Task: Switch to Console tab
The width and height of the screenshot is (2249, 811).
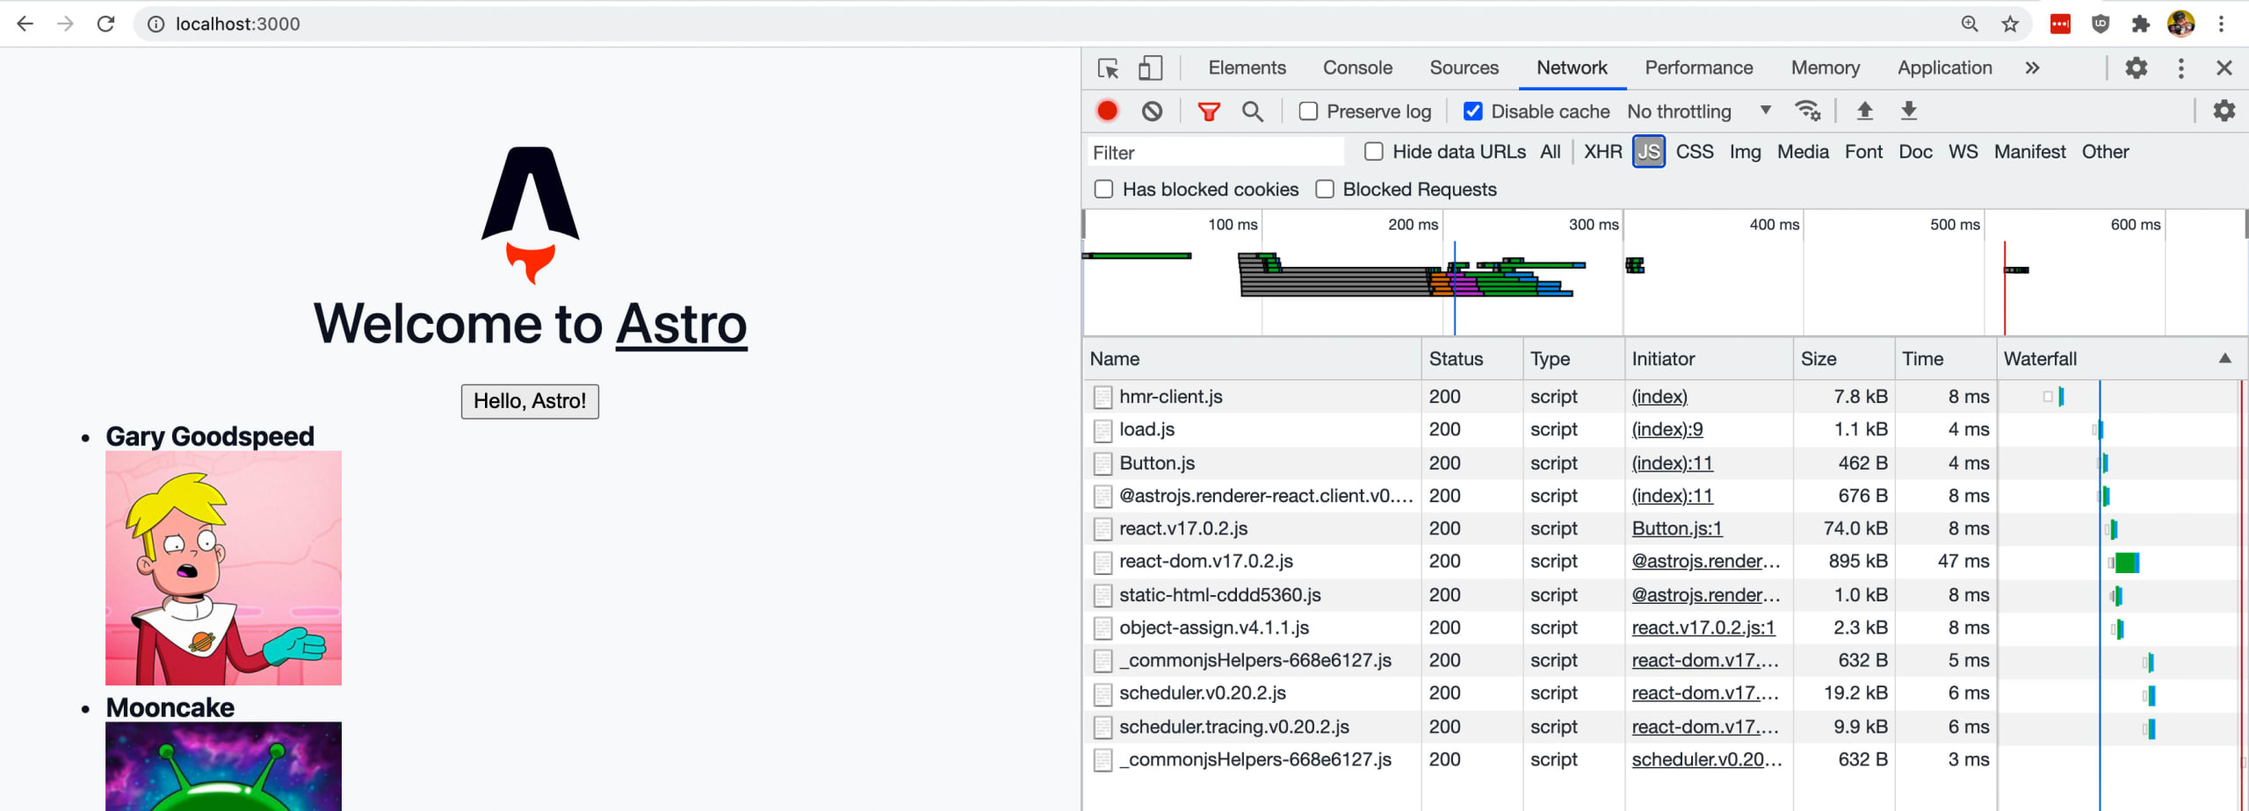Action: pyautogui.click(x=1357, y=68)
